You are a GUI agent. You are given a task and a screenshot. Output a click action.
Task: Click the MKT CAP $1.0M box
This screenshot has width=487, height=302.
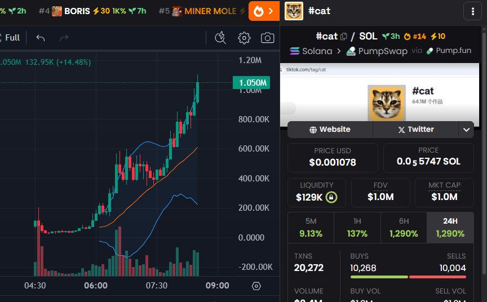445,193
